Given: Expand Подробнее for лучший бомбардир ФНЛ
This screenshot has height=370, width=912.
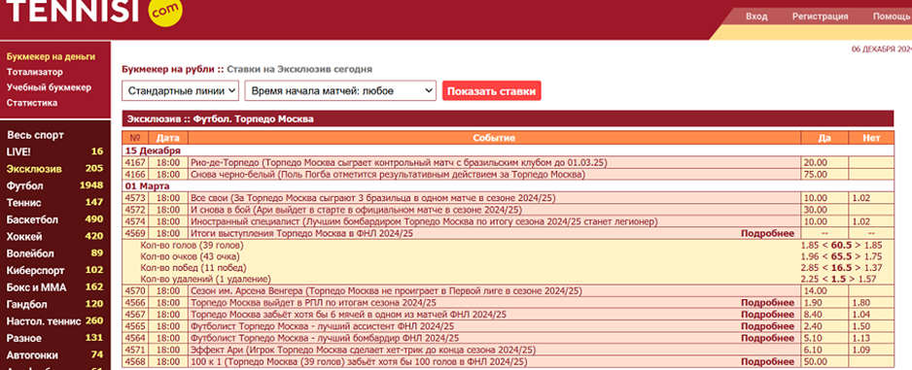Looking at the screenshot, I should point(767,338).
